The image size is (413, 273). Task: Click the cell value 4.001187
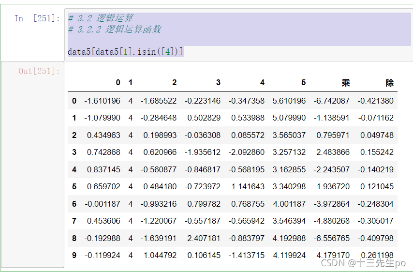[289, 204]
